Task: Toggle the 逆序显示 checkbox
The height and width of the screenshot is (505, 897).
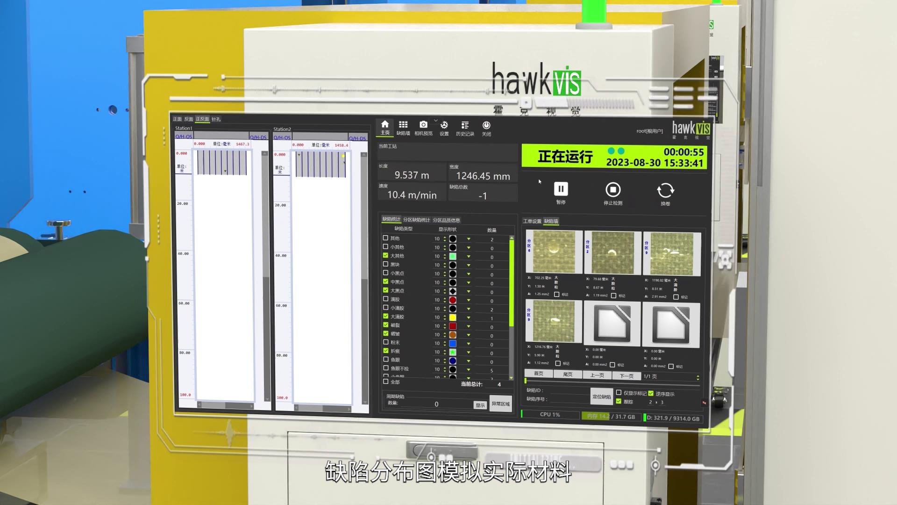Action: pyautogui.click(x=651, y=393)
